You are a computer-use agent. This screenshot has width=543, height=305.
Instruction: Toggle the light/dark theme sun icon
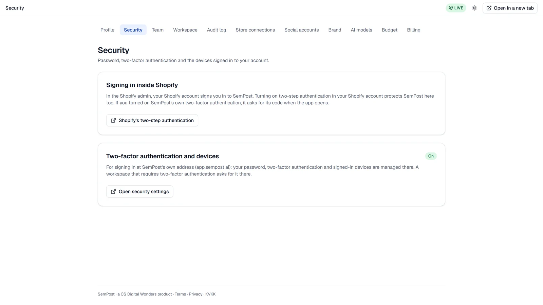coord(474,8)
